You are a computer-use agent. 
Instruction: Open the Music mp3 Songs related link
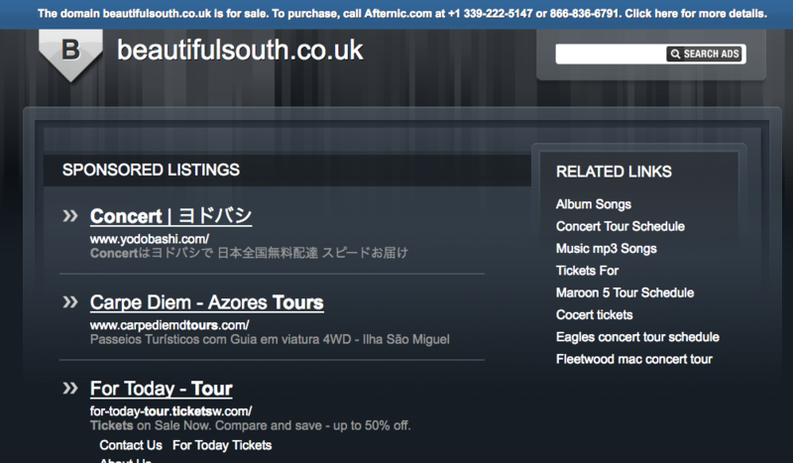click(606, 249)
